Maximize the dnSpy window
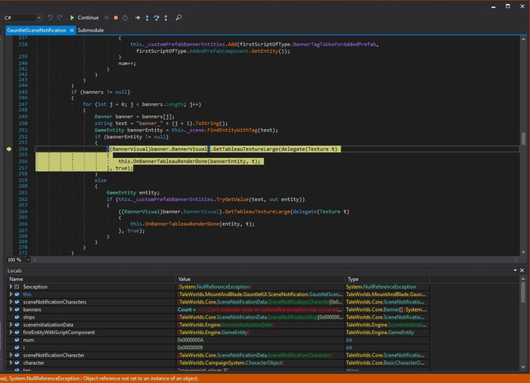Screen dimensions: 530x383 tap(508, 6)
